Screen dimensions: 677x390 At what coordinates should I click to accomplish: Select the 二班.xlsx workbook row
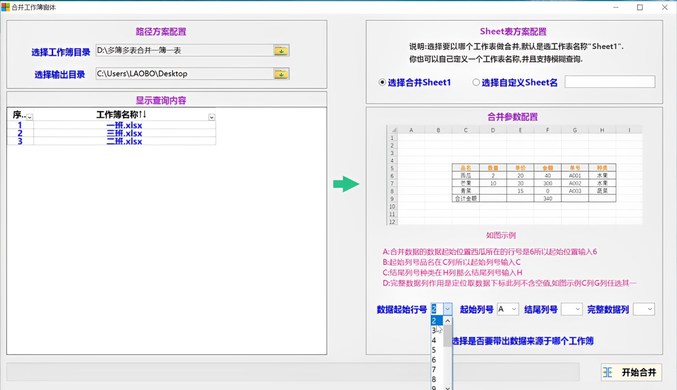coord(124,141)
